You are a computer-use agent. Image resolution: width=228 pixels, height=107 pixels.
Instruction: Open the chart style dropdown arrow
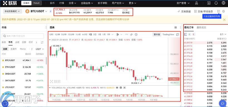click(x=122, y=34)
